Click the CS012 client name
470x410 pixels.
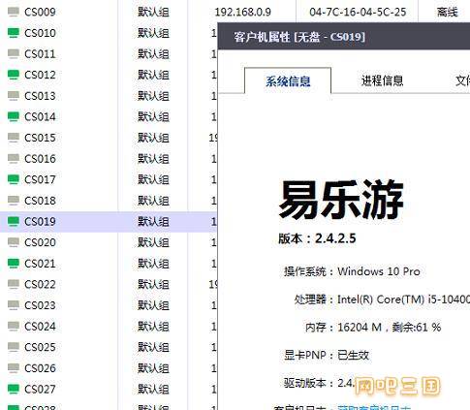(x=40, y=75)
